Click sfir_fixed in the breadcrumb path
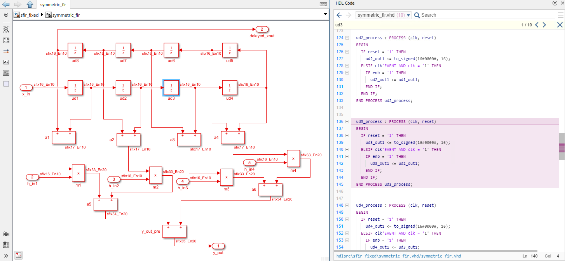 tap(29, 15)
